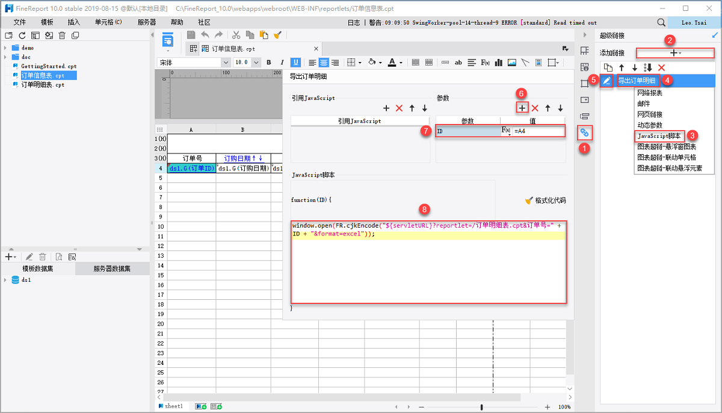The height and width of the screenshot is (413, 722).
Task: Switch to the 服务器数据集 tab
Action: (x=113, y=269)
